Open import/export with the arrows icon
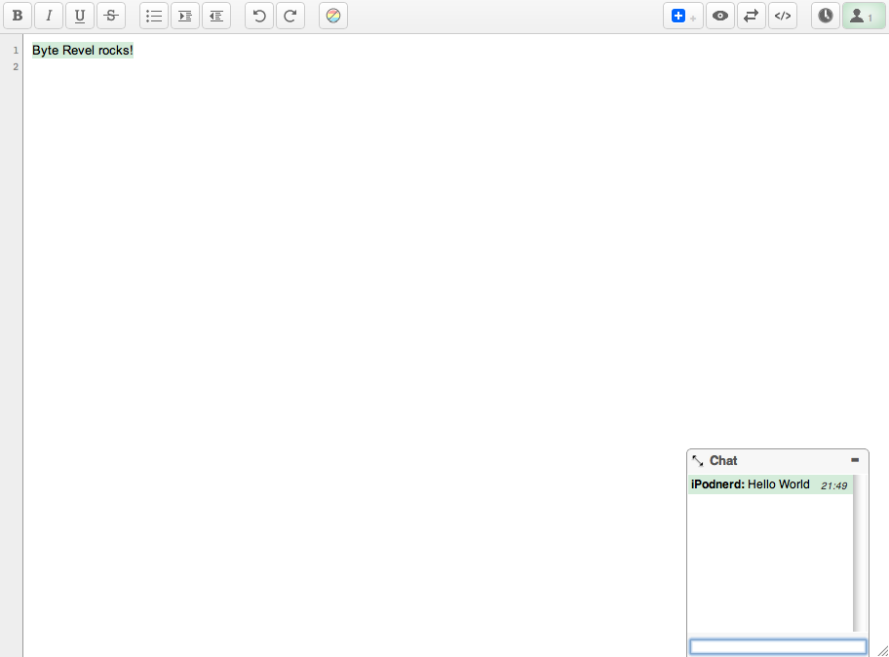 (x=752, y=16)
